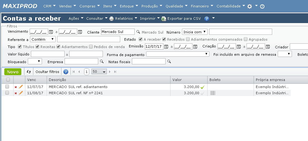Image resolution: width=308 pixels, height=141 pixels.
Task: Toggle the Receitas checkbox
Action: pos(37,46)
